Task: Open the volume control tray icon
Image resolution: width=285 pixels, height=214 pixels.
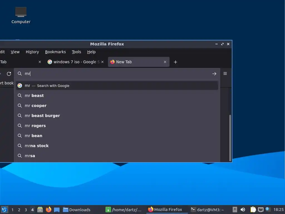Action: (243, 210)
